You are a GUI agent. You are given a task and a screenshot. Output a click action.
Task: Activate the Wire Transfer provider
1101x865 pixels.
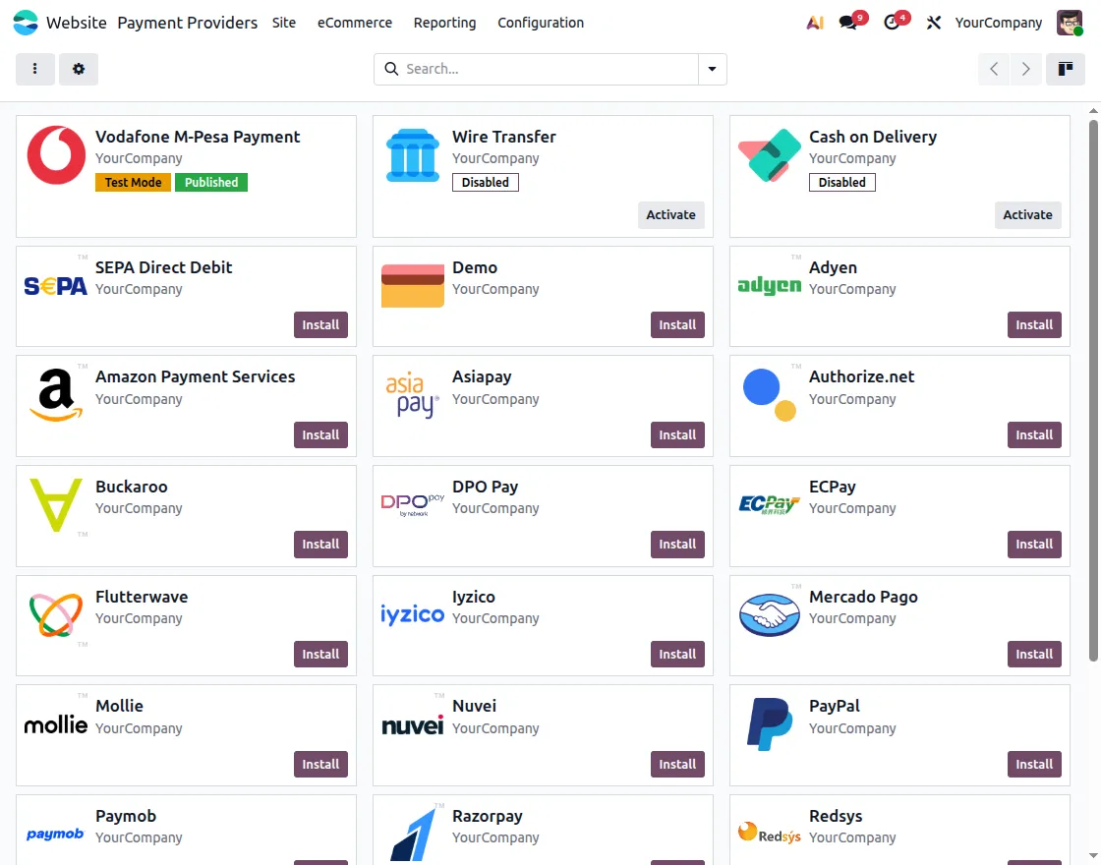click(x=670, y=215)
